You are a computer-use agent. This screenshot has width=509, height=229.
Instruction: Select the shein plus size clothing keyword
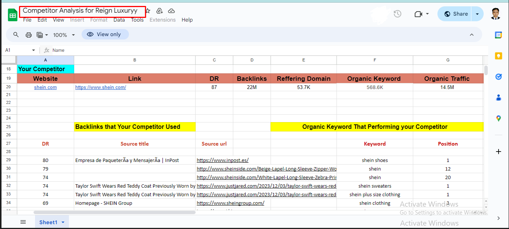(x=375, y=195)
